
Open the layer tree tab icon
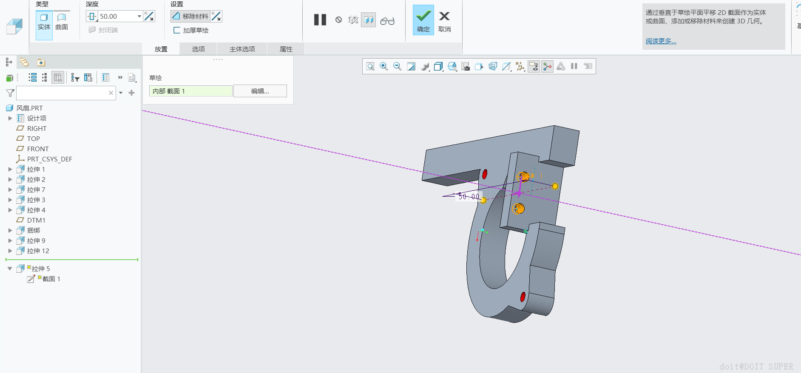24,62
